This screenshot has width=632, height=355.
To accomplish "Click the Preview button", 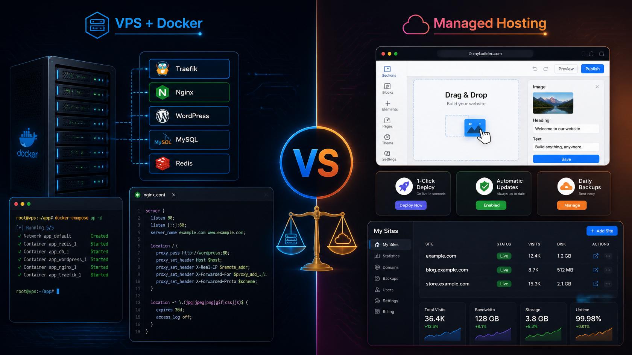I will [566, 69].
